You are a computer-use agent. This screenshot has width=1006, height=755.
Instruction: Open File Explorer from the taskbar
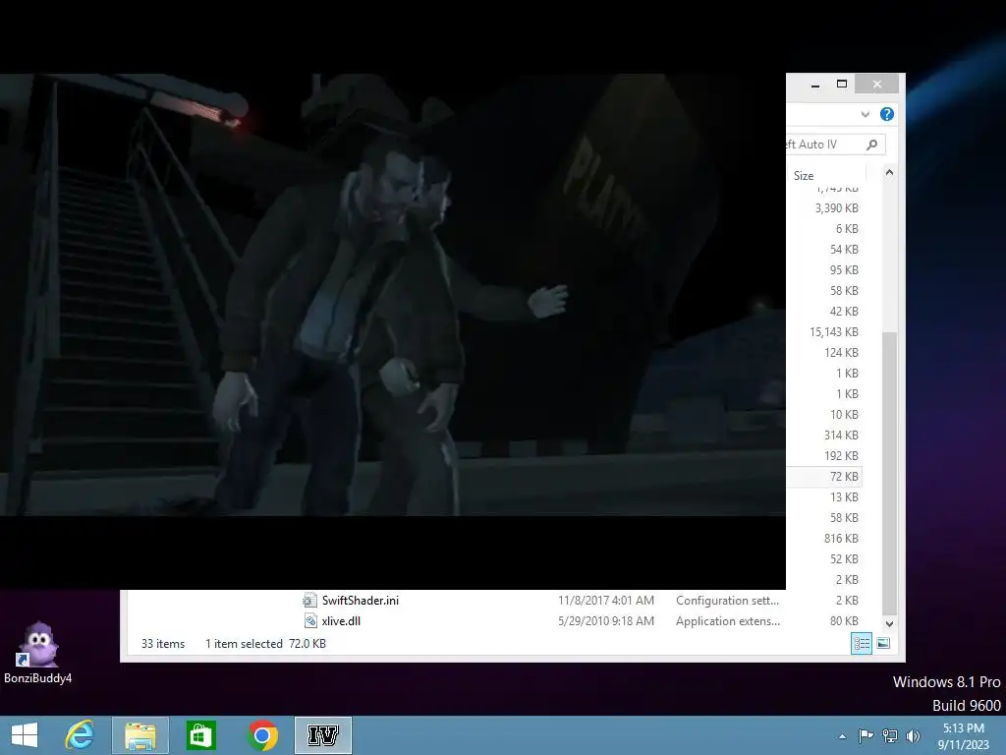point(140,735)
